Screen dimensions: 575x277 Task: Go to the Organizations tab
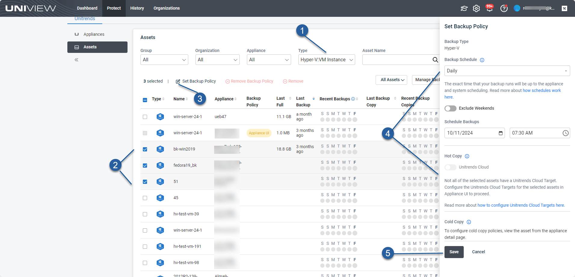[x=167, y=8]
